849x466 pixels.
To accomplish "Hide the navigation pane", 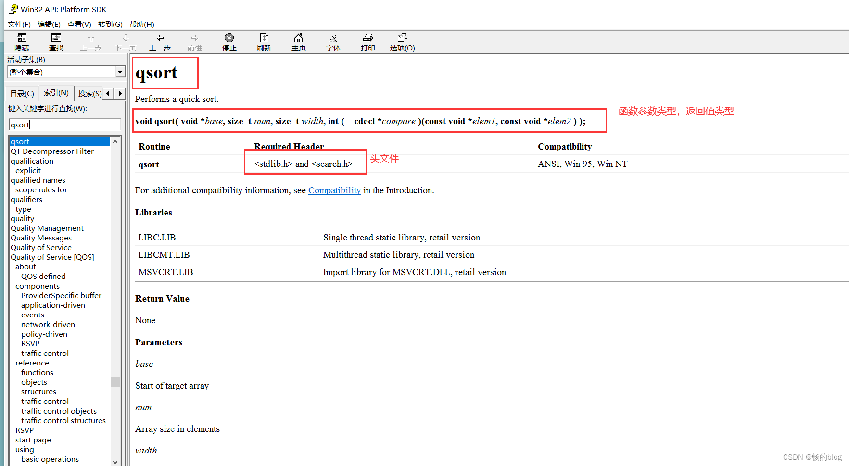I will click(21, 42).
